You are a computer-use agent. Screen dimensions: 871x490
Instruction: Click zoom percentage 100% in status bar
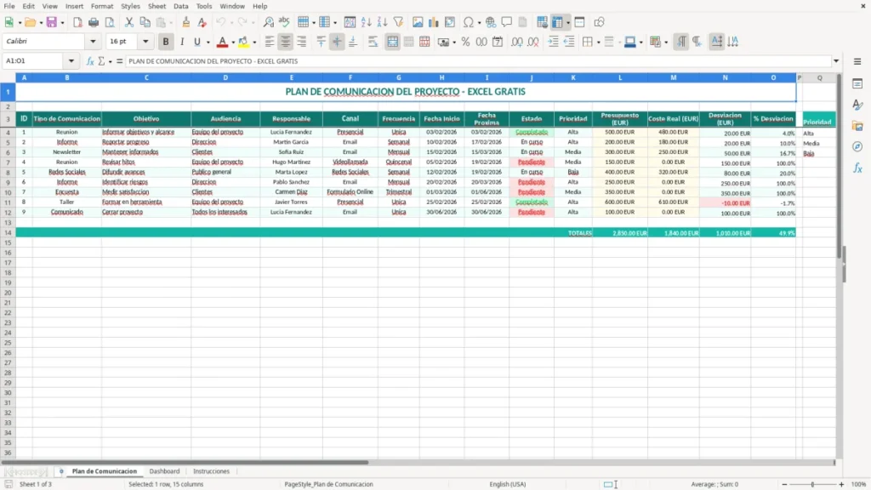(859, 484)
